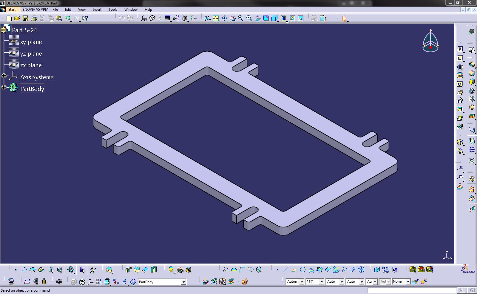Click the Shading view mode cylinder icon
Screen dimensions: 477x294
pyautogui.click(x=283, y=18)
